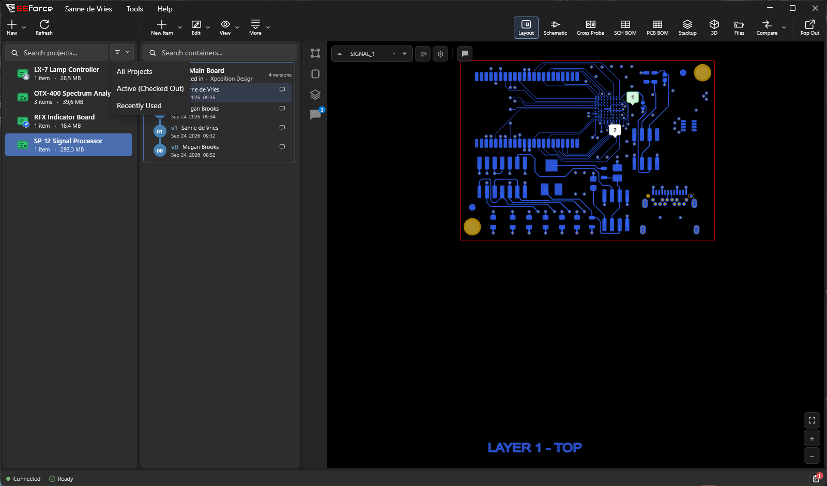Open the Help menu
827x486 pixels.
(165, 9)
